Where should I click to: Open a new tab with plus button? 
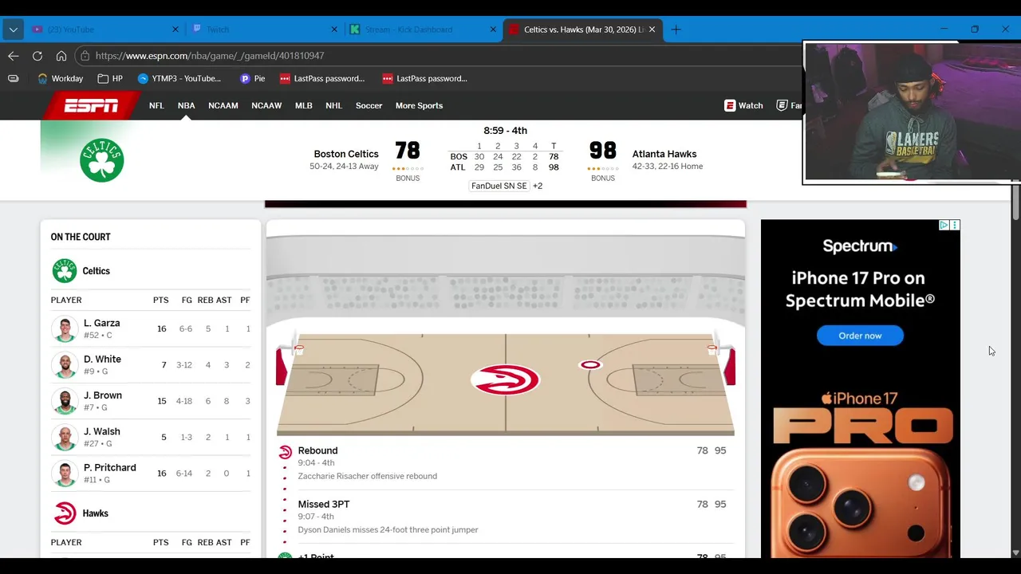pyautogui.click(x=676, y=29)
